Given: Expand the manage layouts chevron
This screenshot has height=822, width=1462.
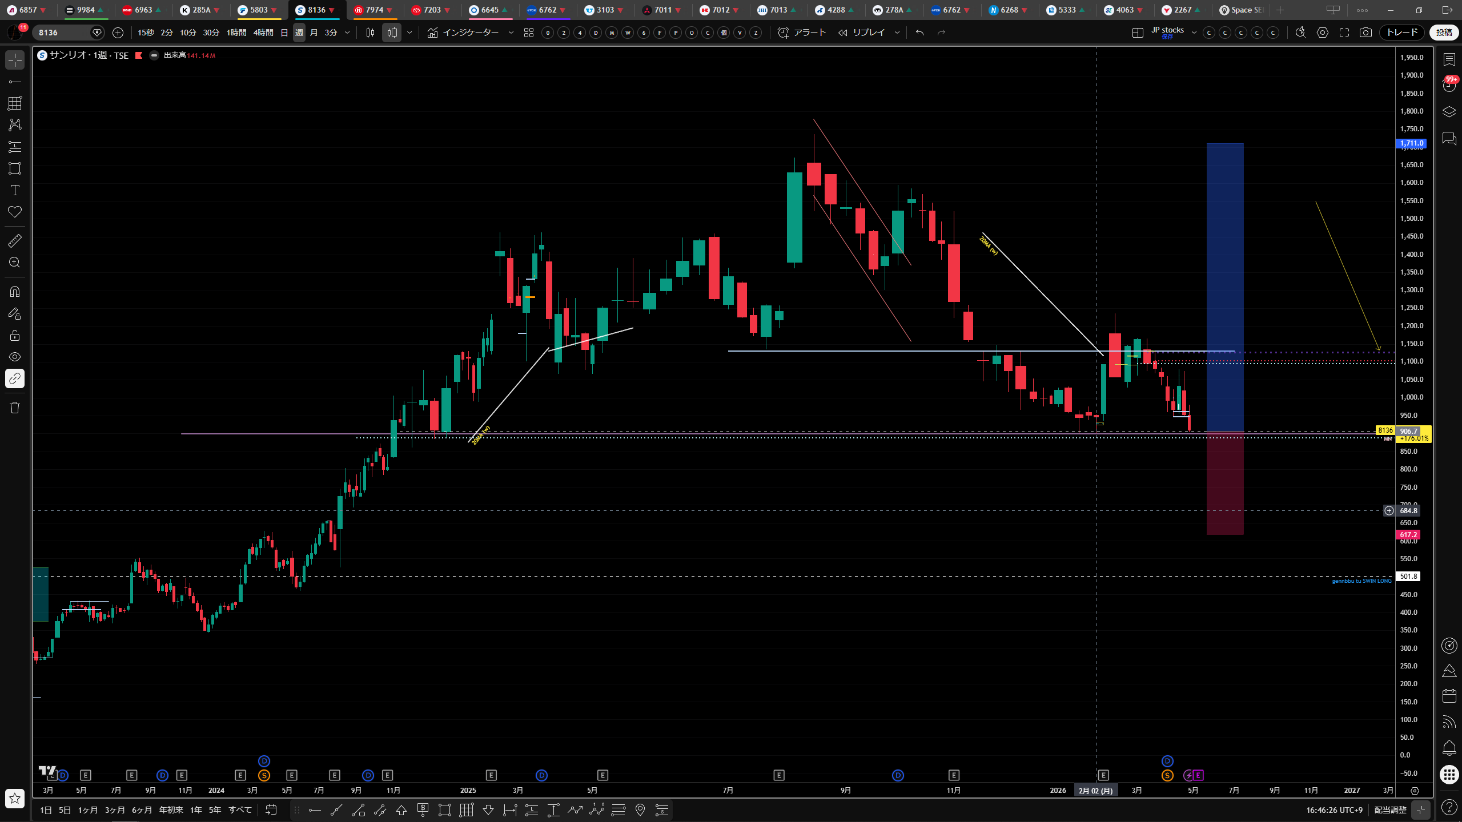Looking at the screenshot, I should [x=1194, y=33].
